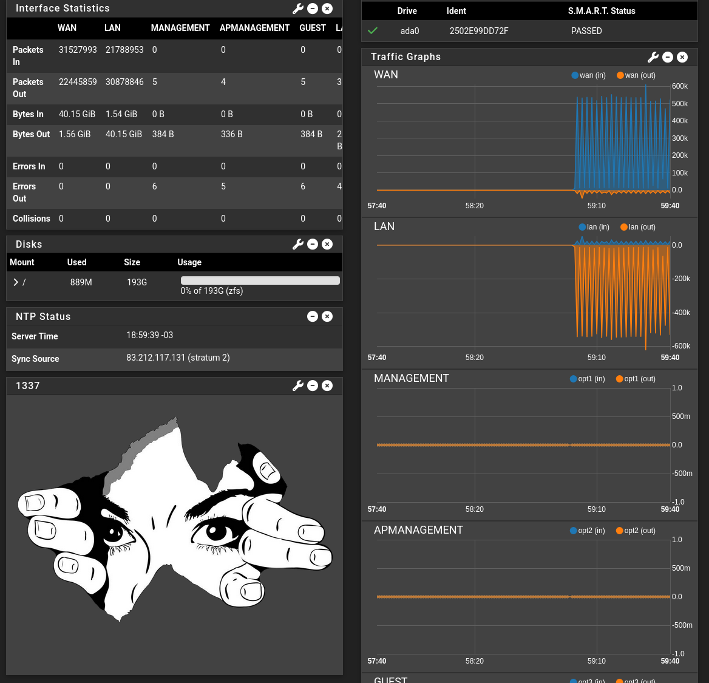Minimize the Disks widget panel
The width and height of the screenshot is (709, 683).
click(x=313, y=244)
